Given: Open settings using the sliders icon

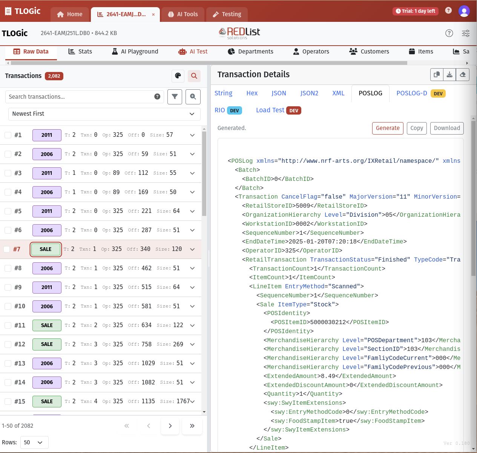Looking at the screenshot, I should [x=466, y=33].
